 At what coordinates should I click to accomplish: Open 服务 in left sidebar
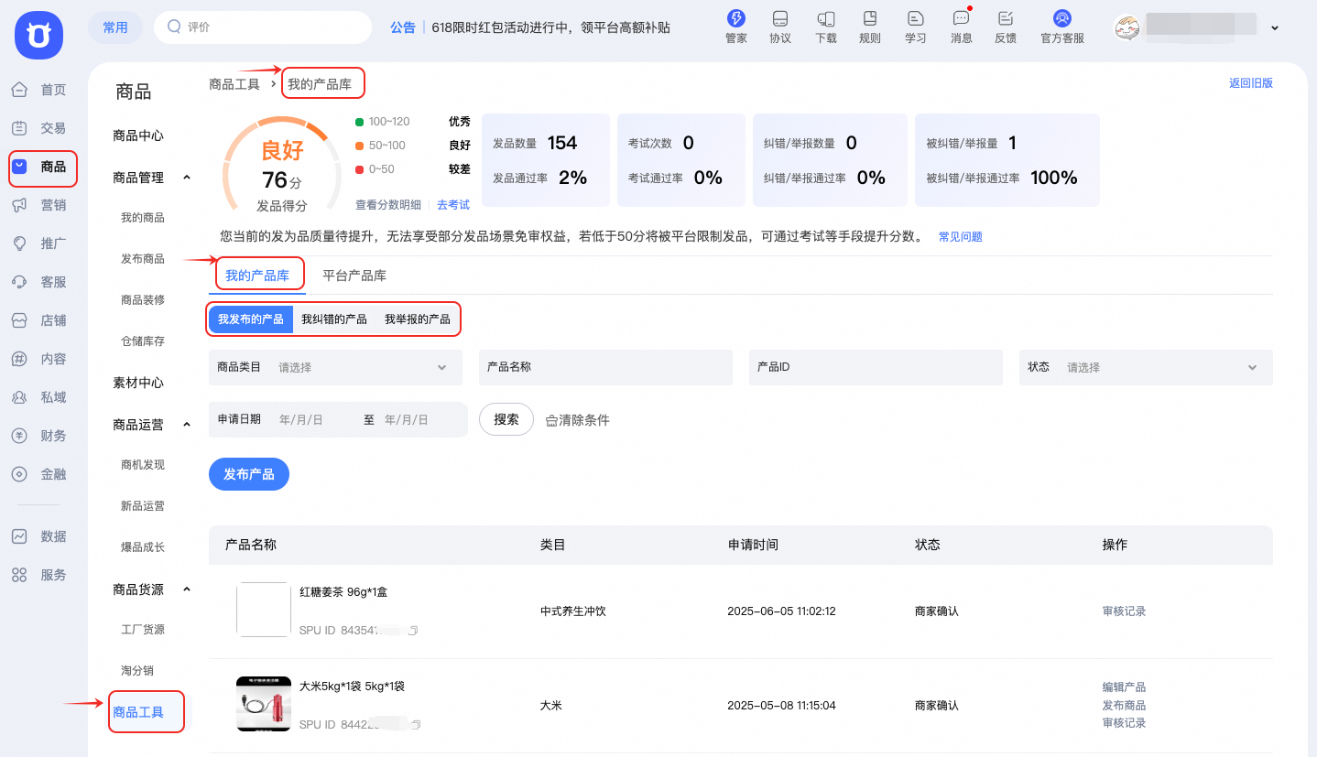39,575
